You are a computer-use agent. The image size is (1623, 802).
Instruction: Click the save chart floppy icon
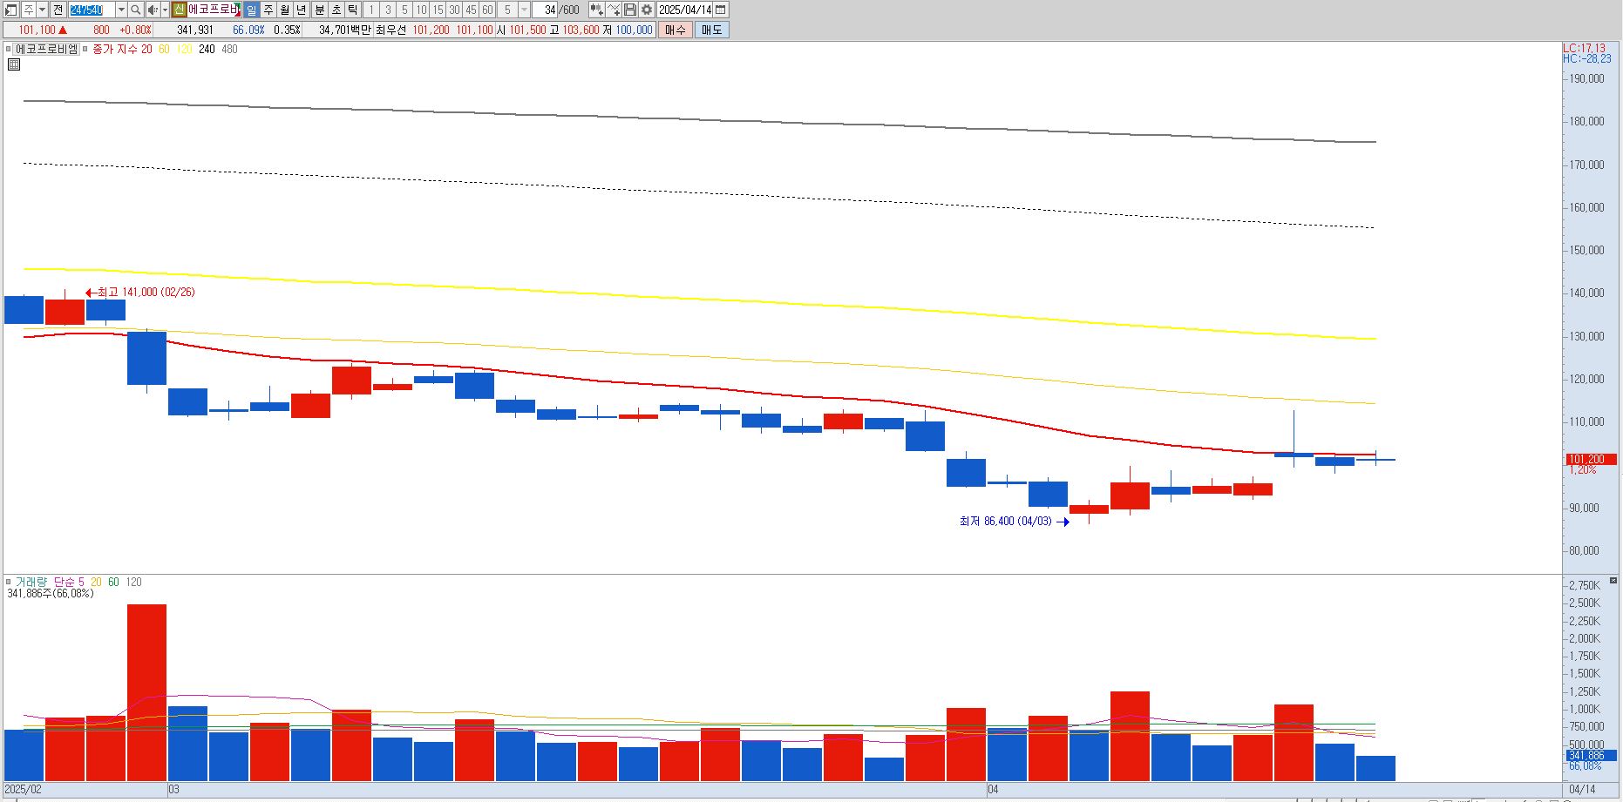(630, 10)
